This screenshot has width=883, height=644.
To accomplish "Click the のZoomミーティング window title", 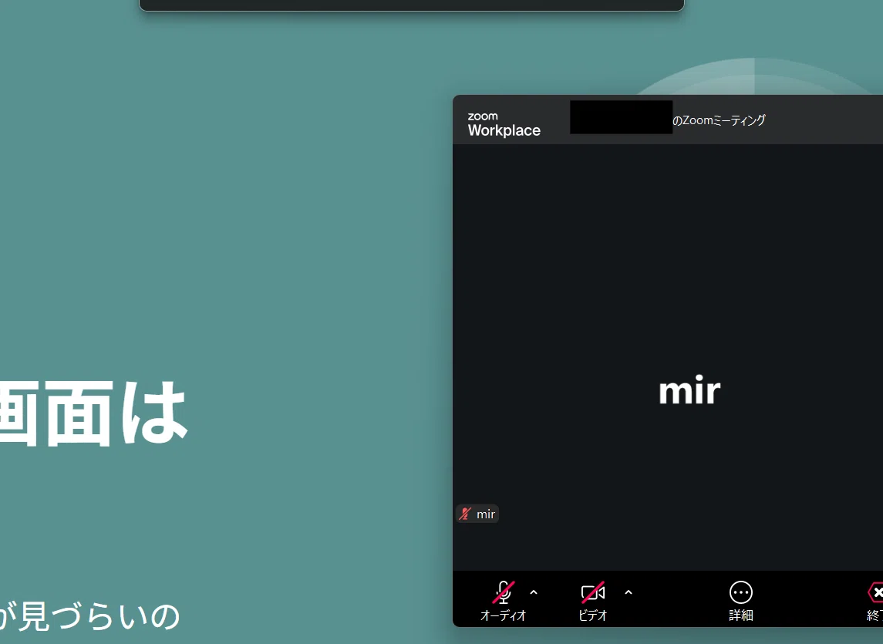I will [x=720, y=120].
